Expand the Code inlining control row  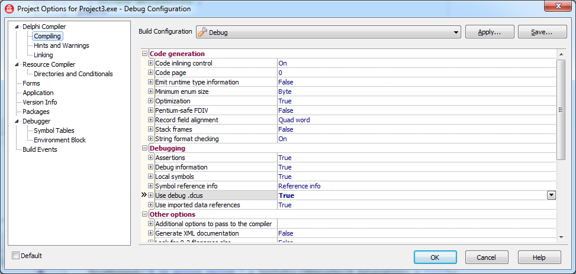(150, 63)
